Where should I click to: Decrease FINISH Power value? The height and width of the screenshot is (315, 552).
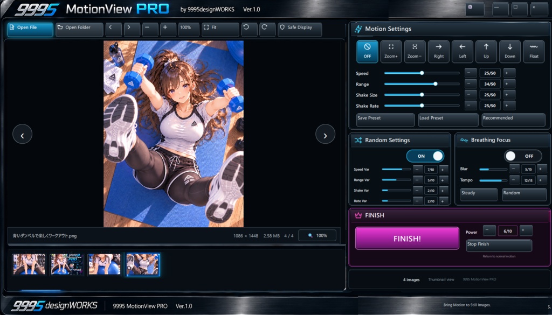coord(489,230)
